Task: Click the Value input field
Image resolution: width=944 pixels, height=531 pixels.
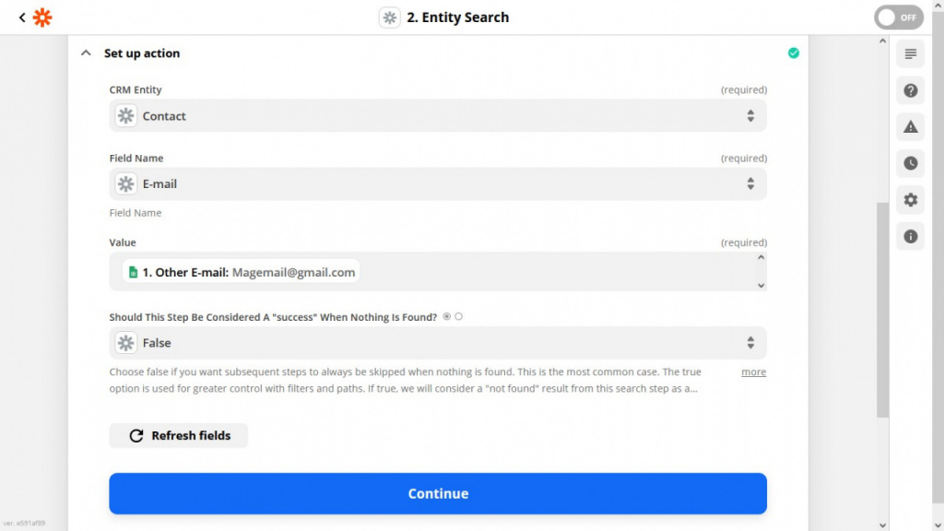Action: tap(438, 272)
